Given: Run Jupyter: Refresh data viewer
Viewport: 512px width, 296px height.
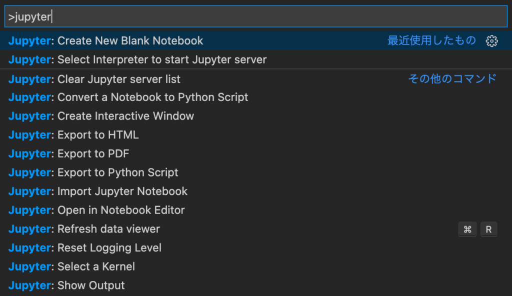Looking at the screenshot, I should click(256, 229).
